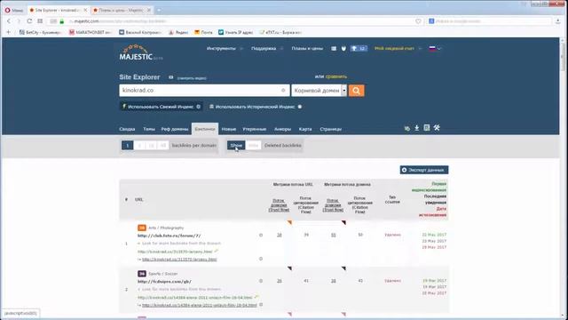Screen dimensions: 568x320
Task: Open the messages list icon in header
Action: (334, 48)
